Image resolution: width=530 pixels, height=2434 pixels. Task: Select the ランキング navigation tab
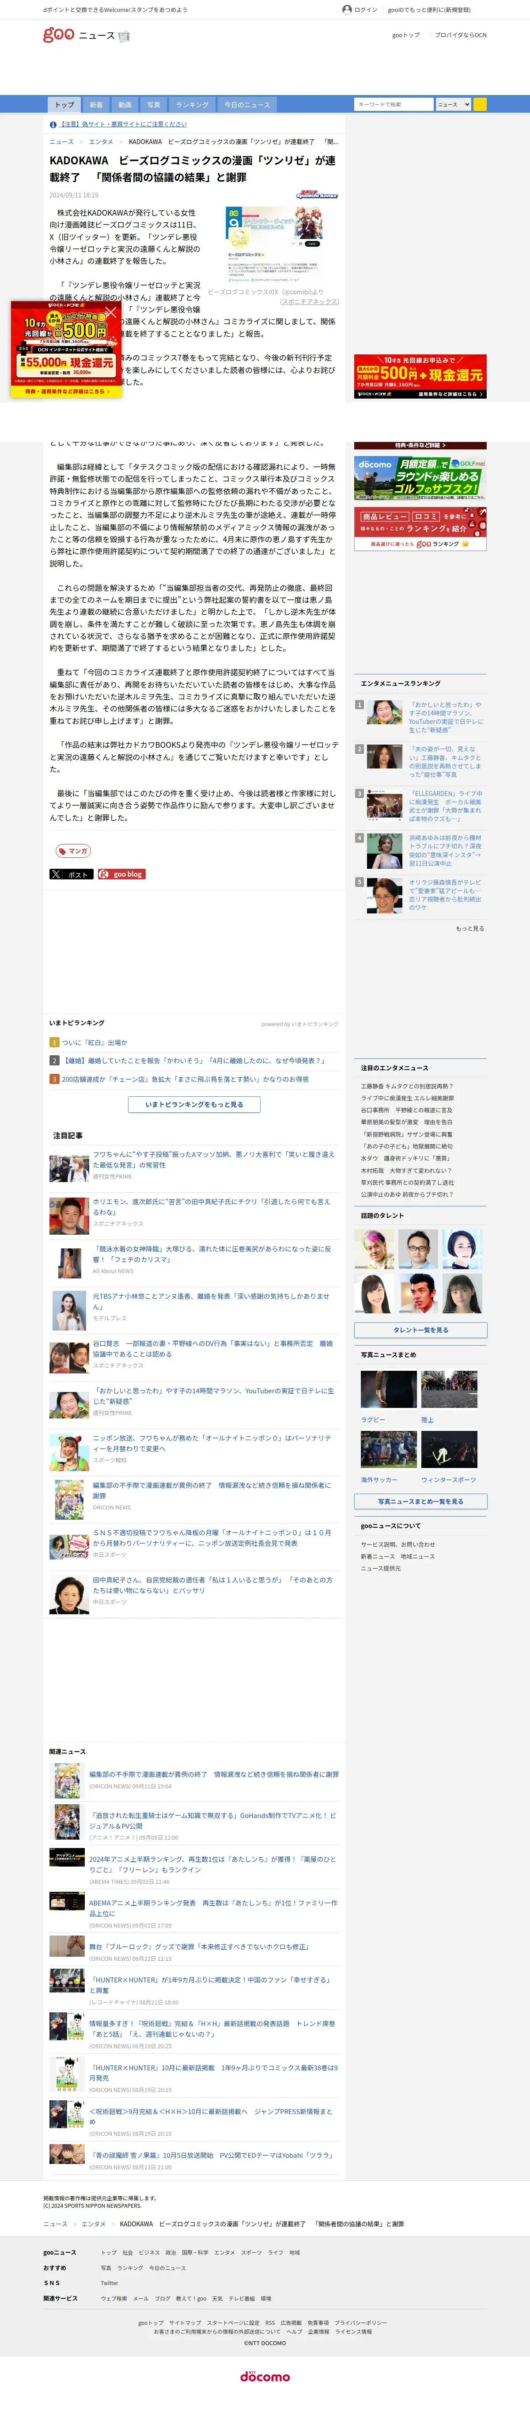(x=192, y=105)
